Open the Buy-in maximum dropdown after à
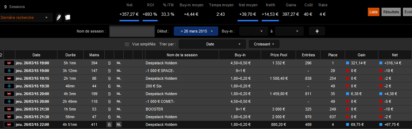 (x=289, y=31)
